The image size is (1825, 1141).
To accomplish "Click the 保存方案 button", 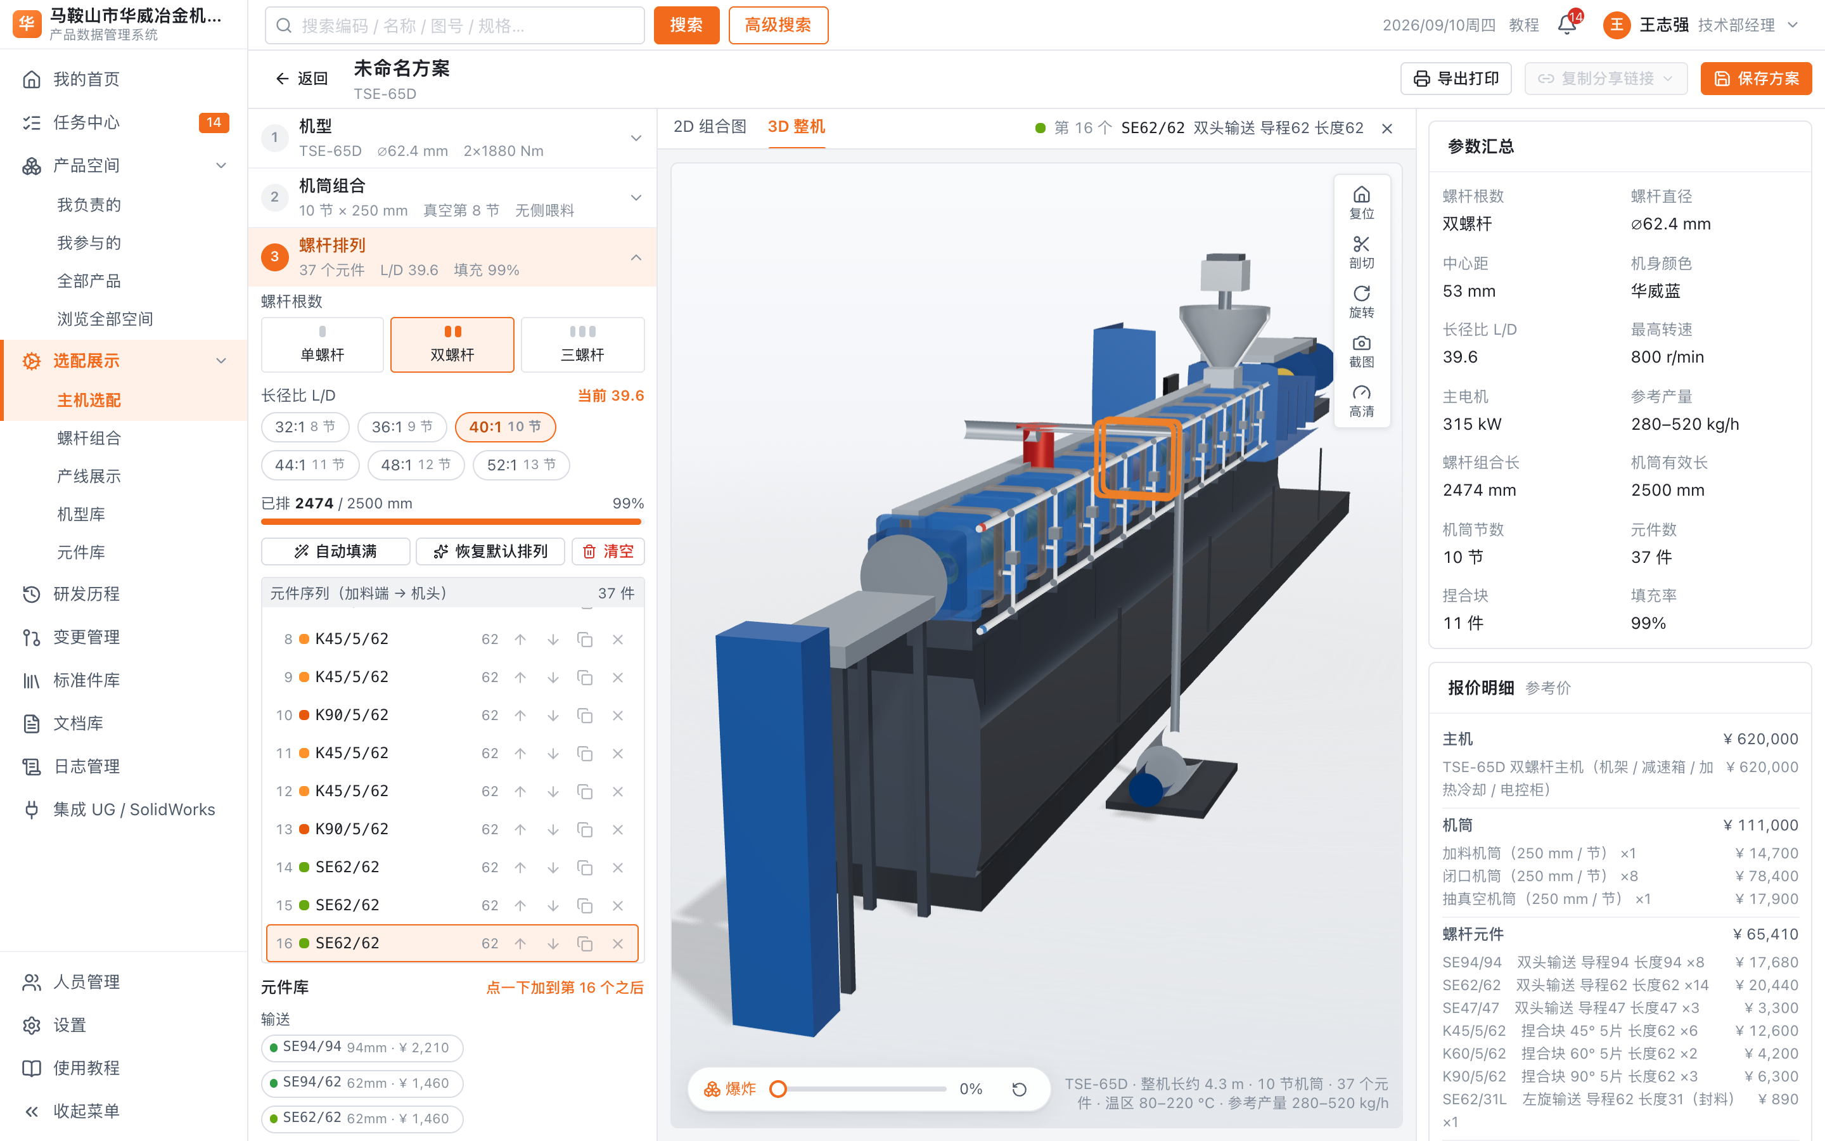I will (x=1756, y=79).
